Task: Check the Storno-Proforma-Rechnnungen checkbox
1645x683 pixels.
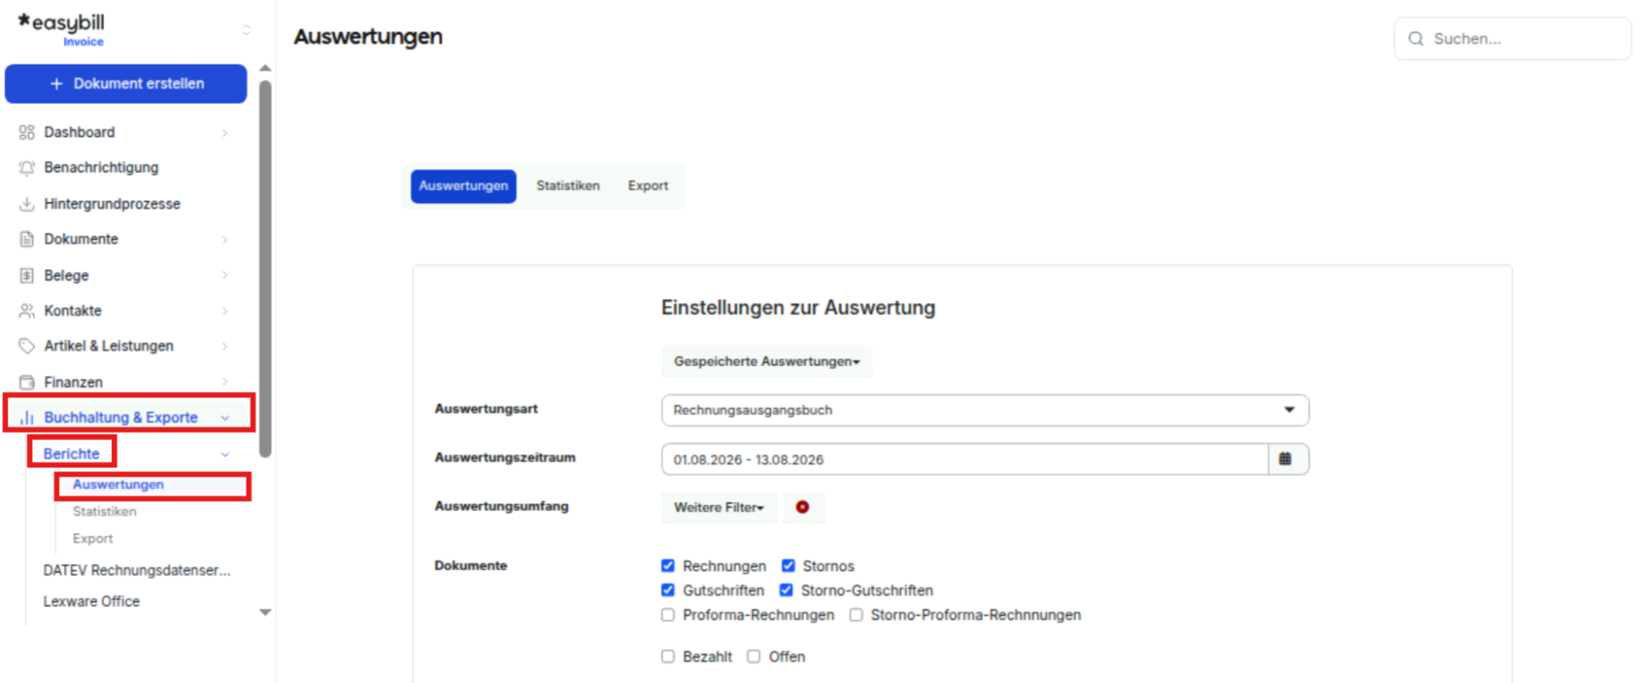Action: 856,615
